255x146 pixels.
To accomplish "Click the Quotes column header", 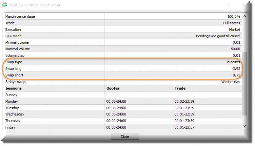I will point(113,88).
